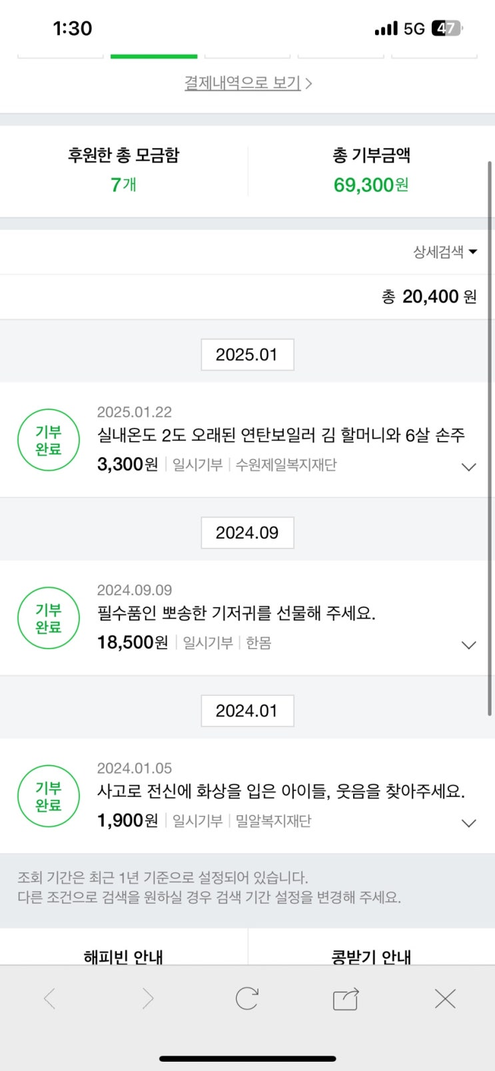
Task: Close the in-app browser with X icon
Action: coord(444,998)
